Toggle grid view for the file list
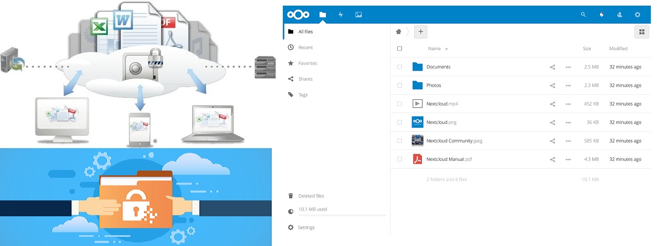The image size is (657, 246). [641, 32]
